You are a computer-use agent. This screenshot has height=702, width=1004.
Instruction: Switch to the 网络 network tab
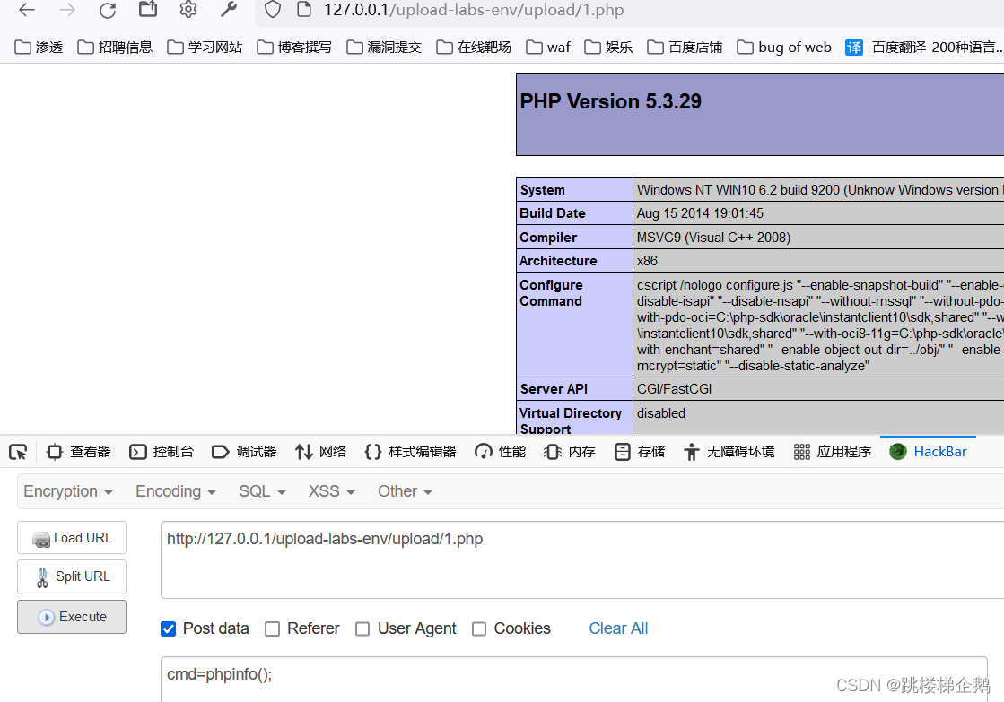[320, 452]
